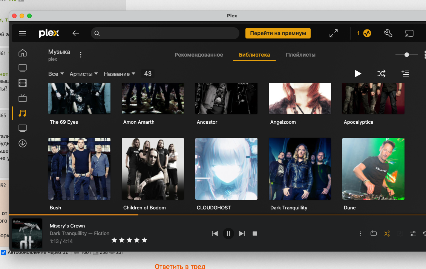Skip to the next track
This screenshot has width=426, height=269.
coord(242,234)
